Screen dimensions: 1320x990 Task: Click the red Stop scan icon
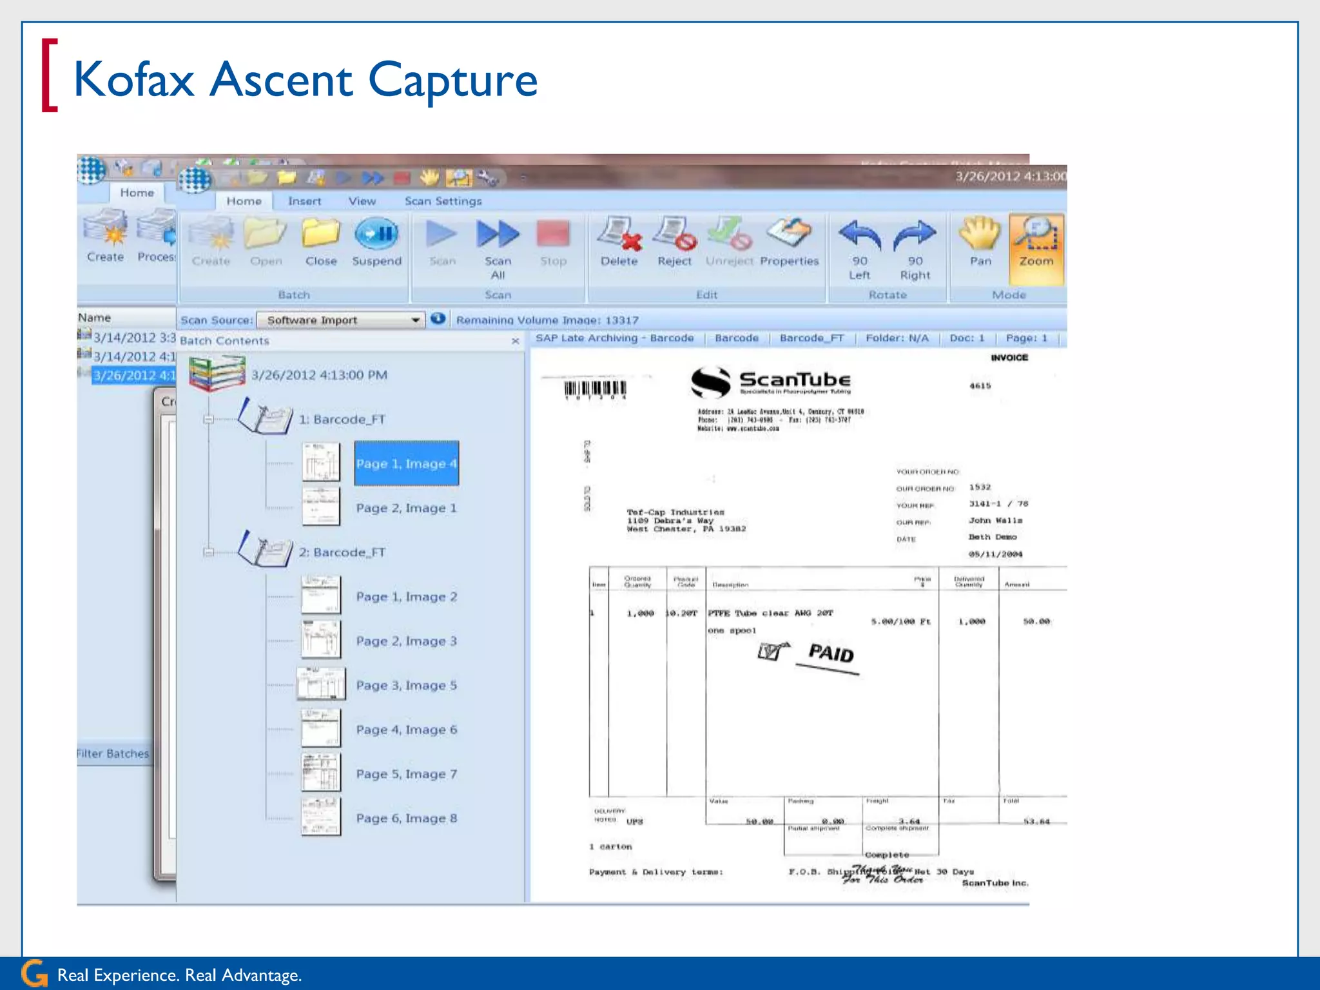point(553,242)
